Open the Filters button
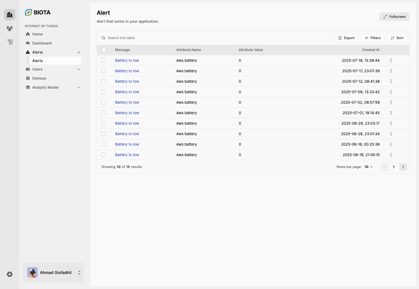 [372, 38]
